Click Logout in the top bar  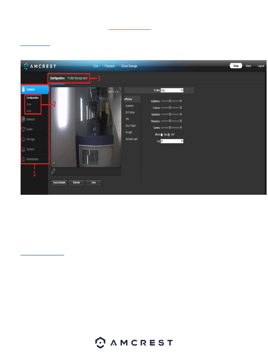(261, 66)
